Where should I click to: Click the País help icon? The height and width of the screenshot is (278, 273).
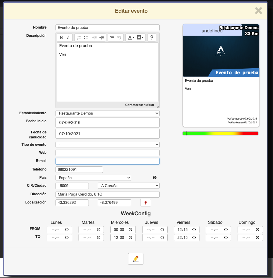155,178
